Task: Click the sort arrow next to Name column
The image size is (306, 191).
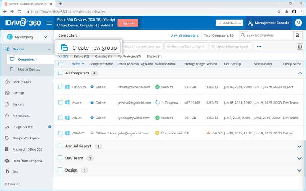Action: (x=83, y=64)
